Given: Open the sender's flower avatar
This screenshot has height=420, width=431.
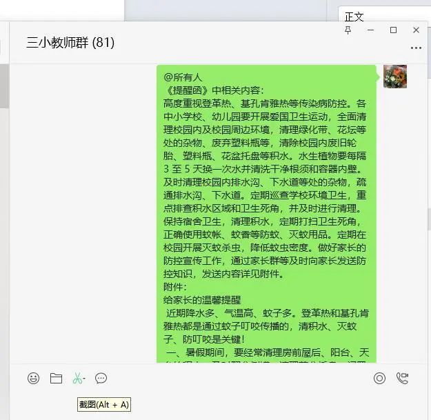Looking at the screenshot, I should point(395,77).
